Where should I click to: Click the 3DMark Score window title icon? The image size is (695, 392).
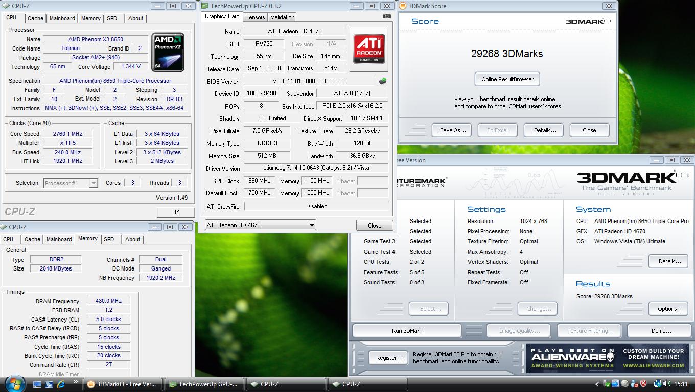tap(404, 6)
